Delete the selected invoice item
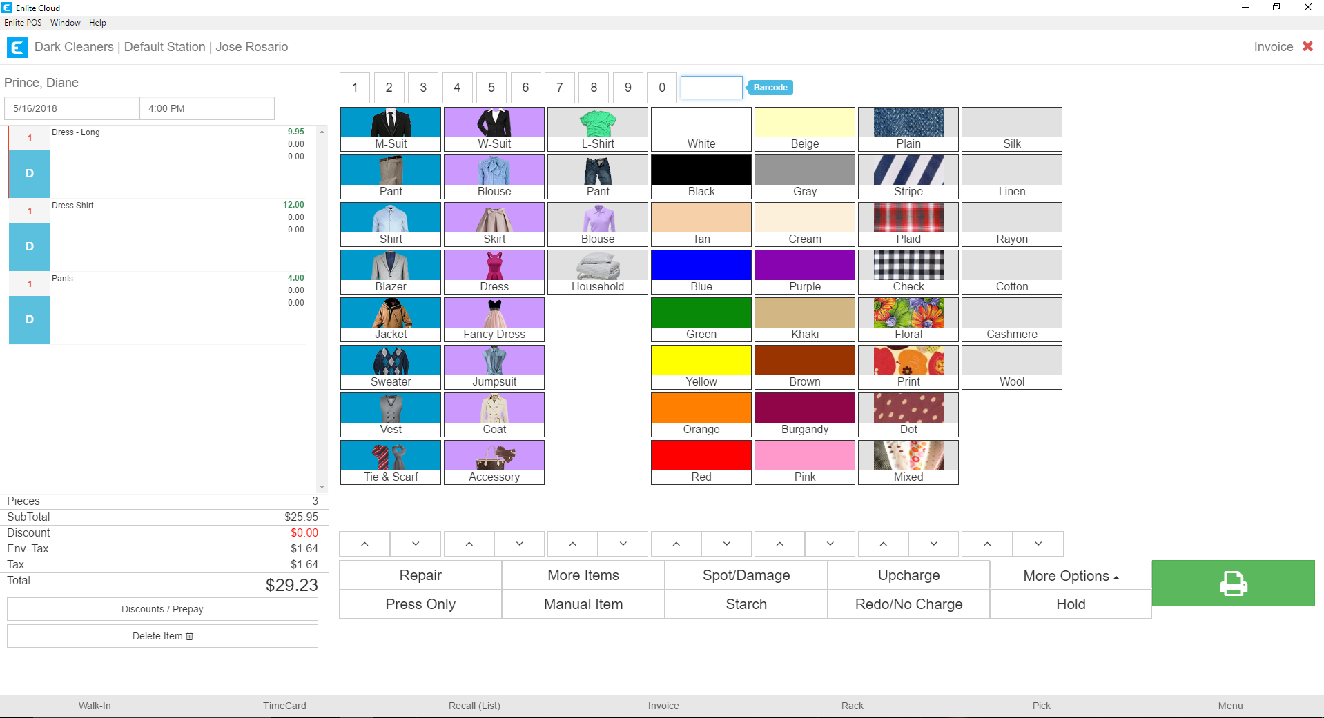The image size is (1324, 718). point(162,636)
